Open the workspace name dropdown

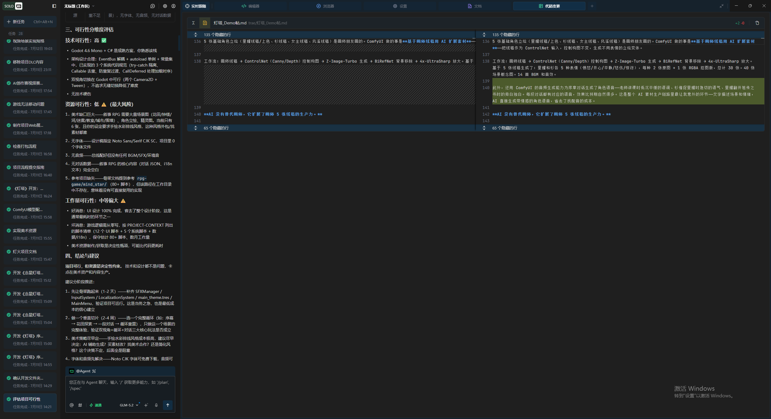(79, 6)
